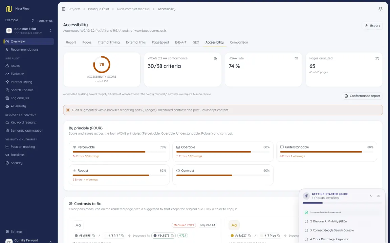
Task: Collapse the Getting Started Guide panel
Action: pyautogui.click(x=371, y=196)
